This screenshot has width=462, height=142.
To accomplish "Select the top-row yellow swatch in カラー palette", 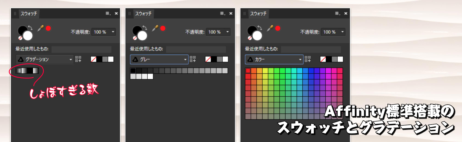I will 265,71.
